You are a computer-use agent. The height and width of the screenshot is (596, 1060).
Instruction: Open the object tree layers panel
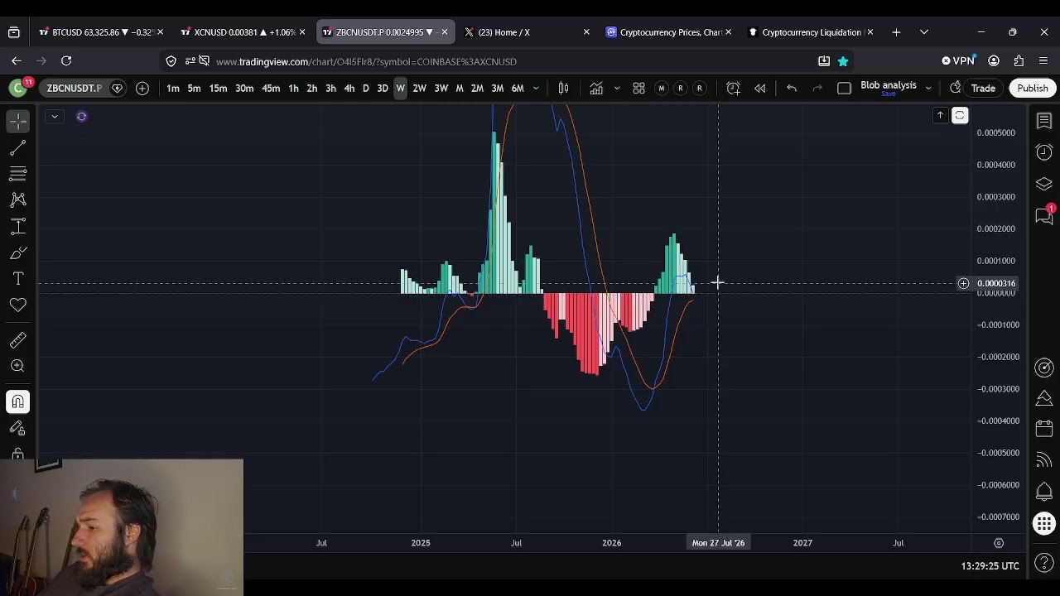coord(1044,184)
